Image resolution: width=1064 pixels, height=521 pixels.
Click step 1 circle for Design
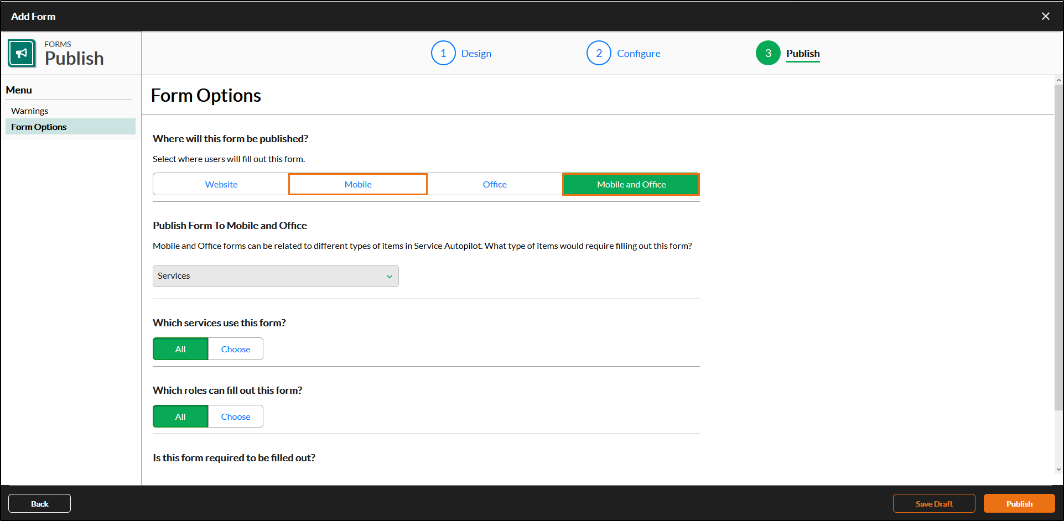(443, 53)
